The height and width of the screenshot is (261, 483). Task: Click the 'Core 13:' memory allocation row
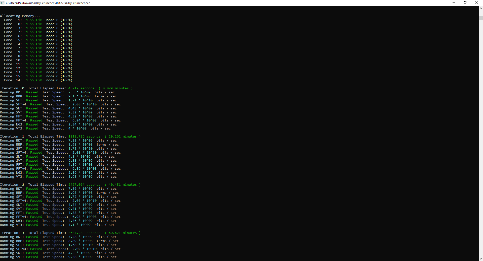[38, 72]
